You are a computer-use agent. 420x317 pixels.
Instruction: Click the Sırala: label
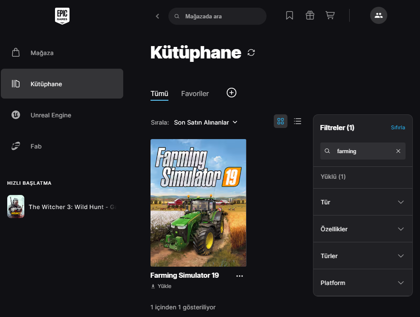point(160,122)
